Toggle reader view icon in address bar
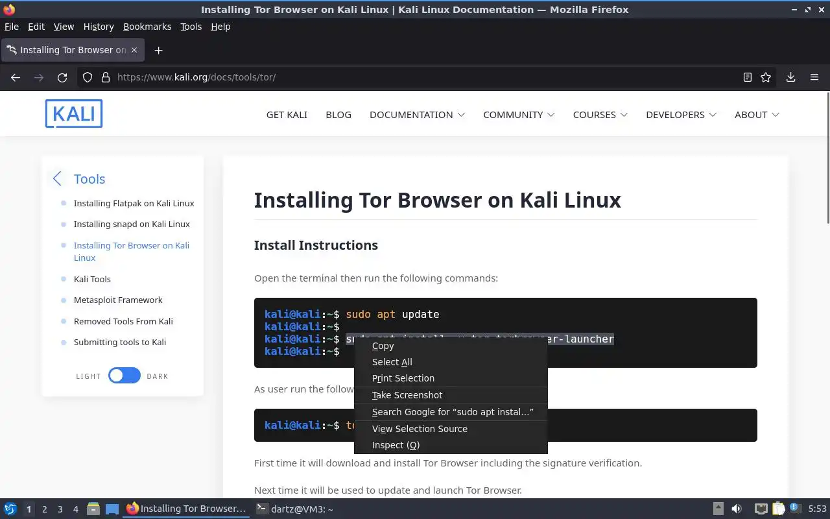Viewport: 830px width, 519px height. click(748, 77)
